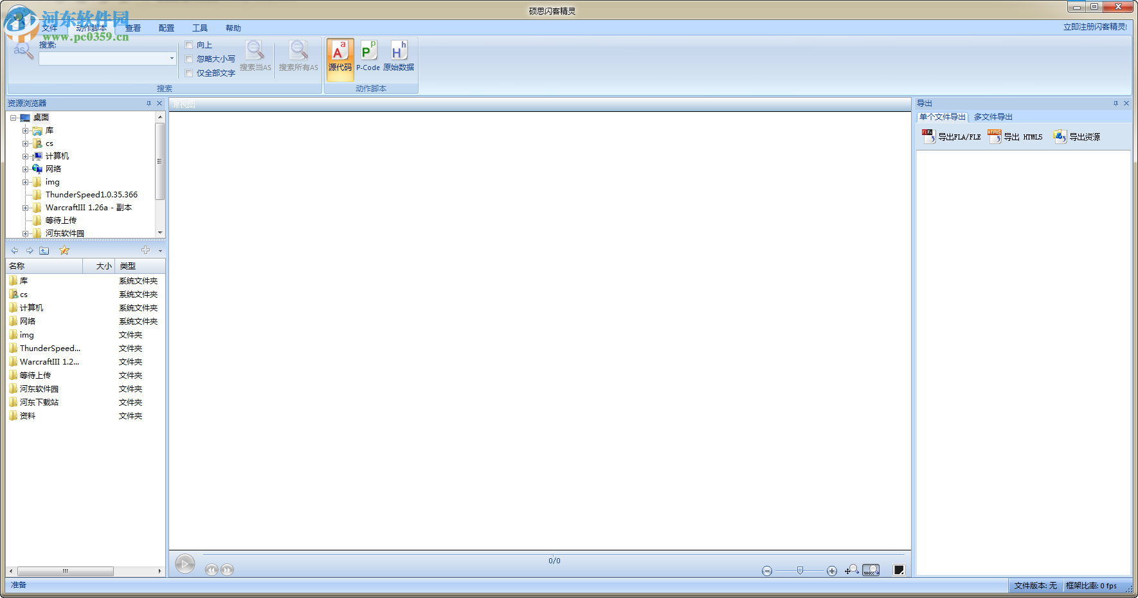The image size is (1138, 598).
Task: Open the favorites star icon
Action: [64, 250]
